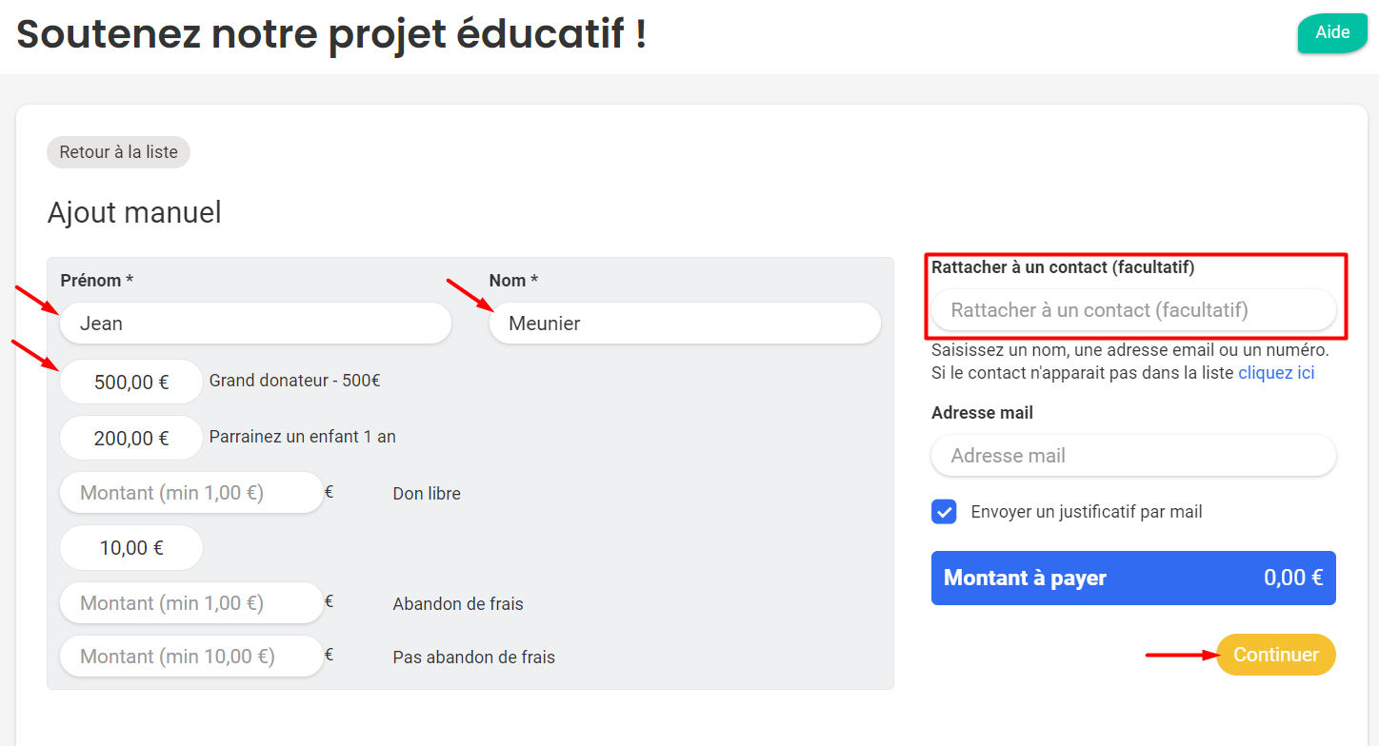Select the Montant à payer blue banner
Viewport: 1379px width, 746px height.
pyautogui.click(x=1133, y=578)
